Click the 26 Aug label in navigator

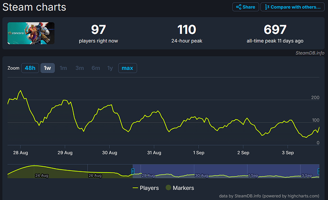(95, 175)
